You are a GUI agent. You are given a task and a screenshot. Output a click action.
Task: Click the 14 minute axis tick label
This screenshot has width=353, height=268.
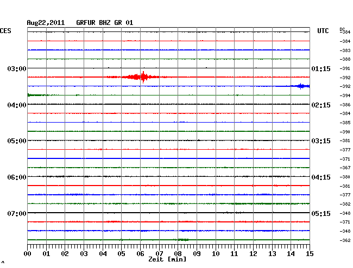click(x=291, y=254)
